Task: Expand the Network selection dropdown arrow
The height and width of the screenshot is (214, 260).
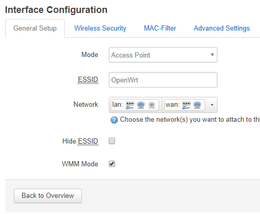Action: (x=212, y=105)
